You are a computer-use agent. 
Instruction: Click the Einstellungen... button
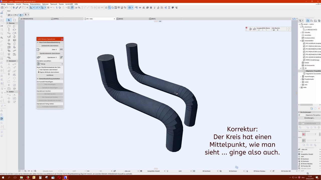click(x=309, y=118)
